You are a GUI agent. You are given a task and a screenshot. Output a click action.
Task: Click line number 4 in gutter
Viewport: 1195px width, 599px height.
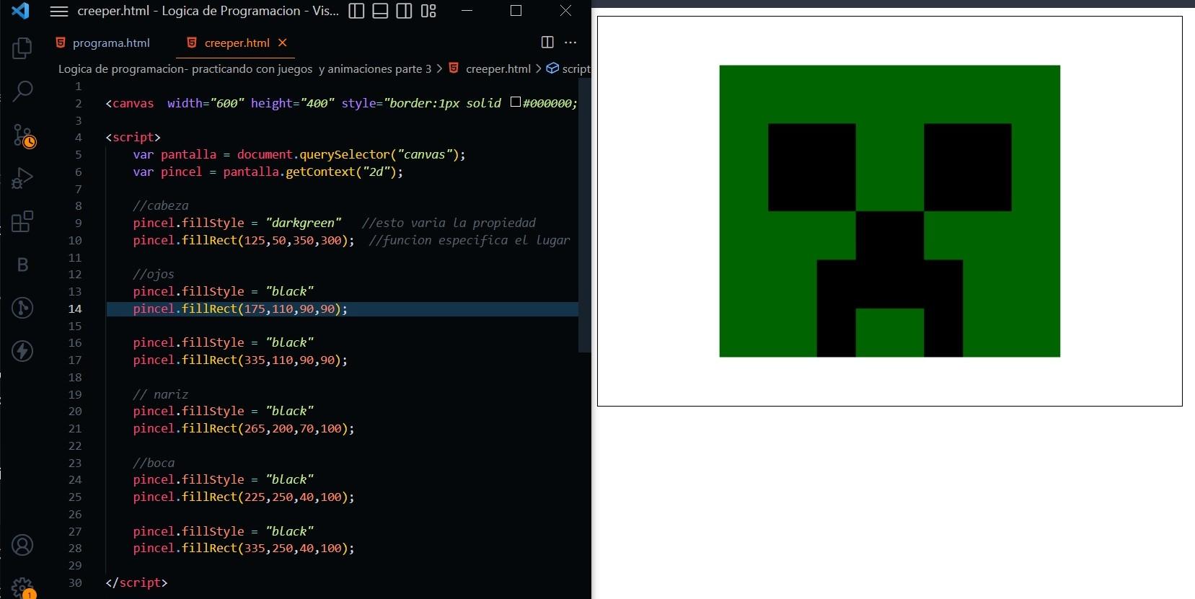tap(78, 137)
